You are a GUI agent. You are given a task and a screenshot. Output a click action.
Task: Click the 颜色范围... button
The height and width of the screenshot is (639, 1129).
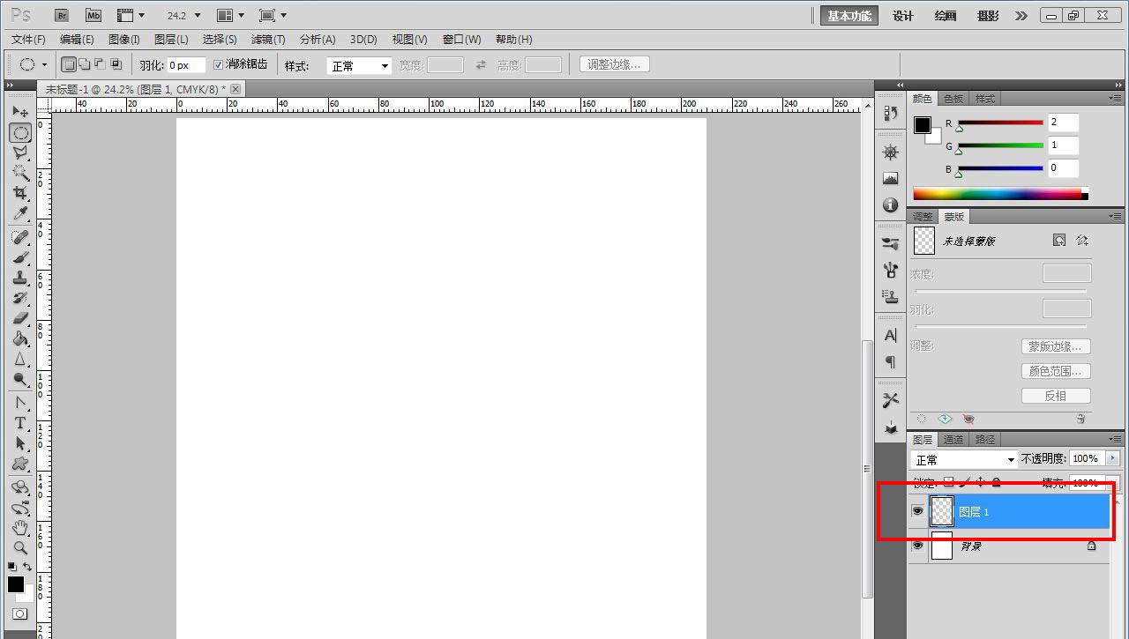(1056, 371)
